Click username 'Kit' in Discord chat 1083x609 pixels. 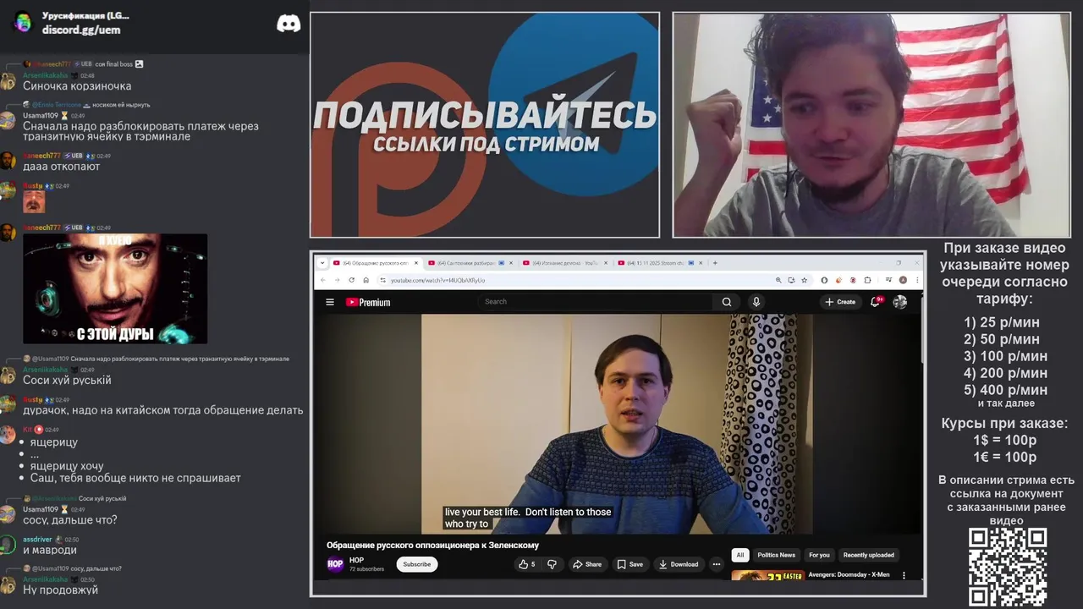coord(27,430)
